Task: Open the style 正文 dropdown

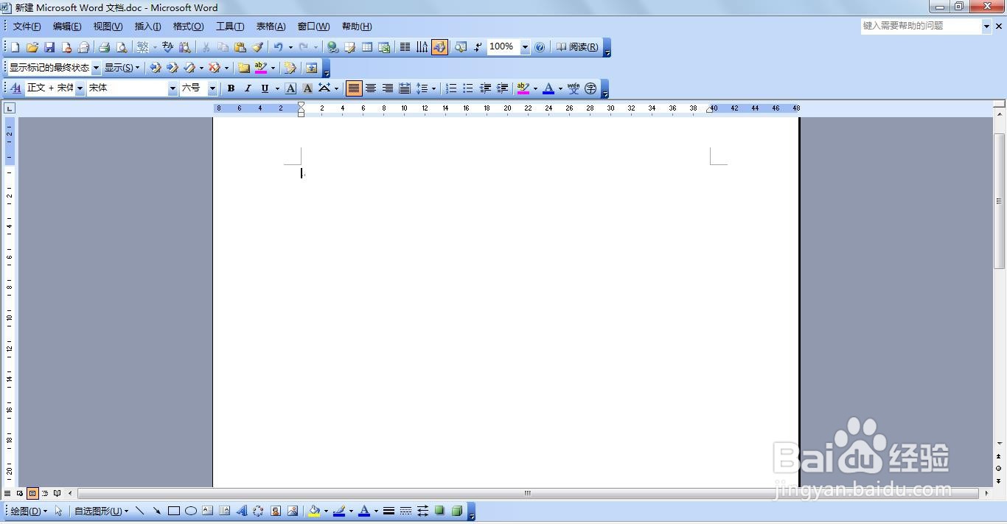Action: tap(80, 88)
